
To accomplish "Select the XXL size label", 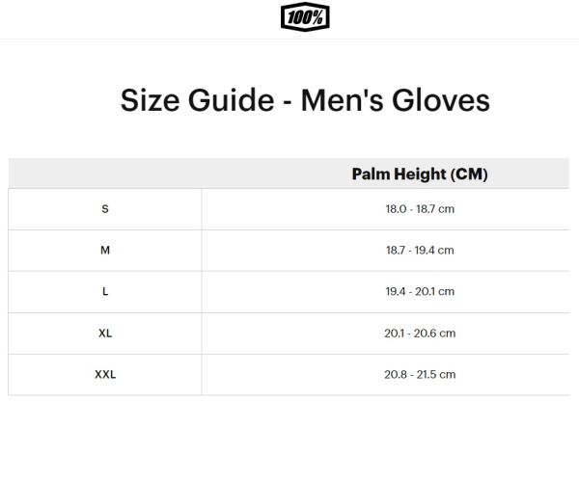I will click(105, 375).
